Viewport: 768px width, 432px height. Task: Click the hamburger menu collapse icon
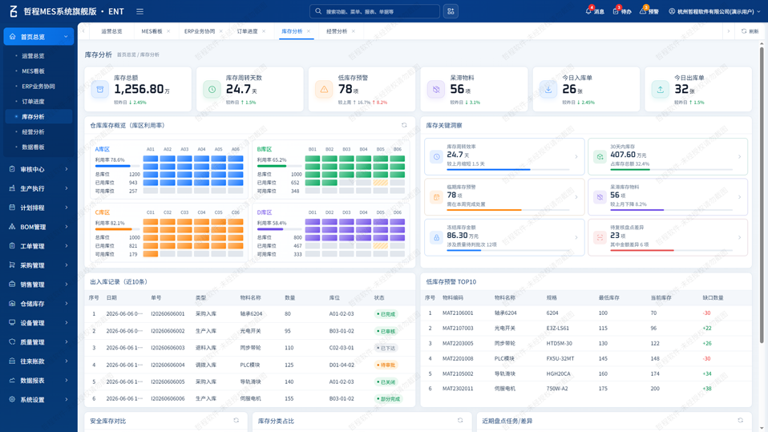139,11
